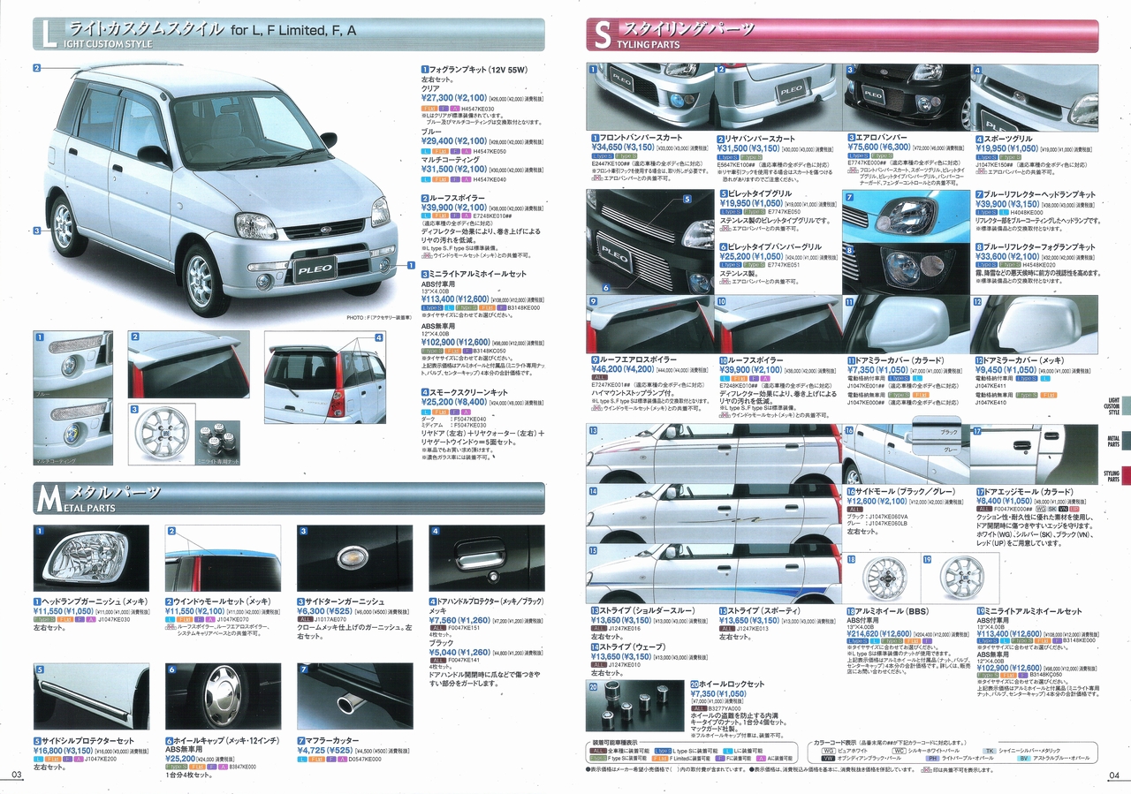Select the ドアエッジモール (カラード) heading
The height and width of the screenshot is (794, 1131).
coord(1030,490)
